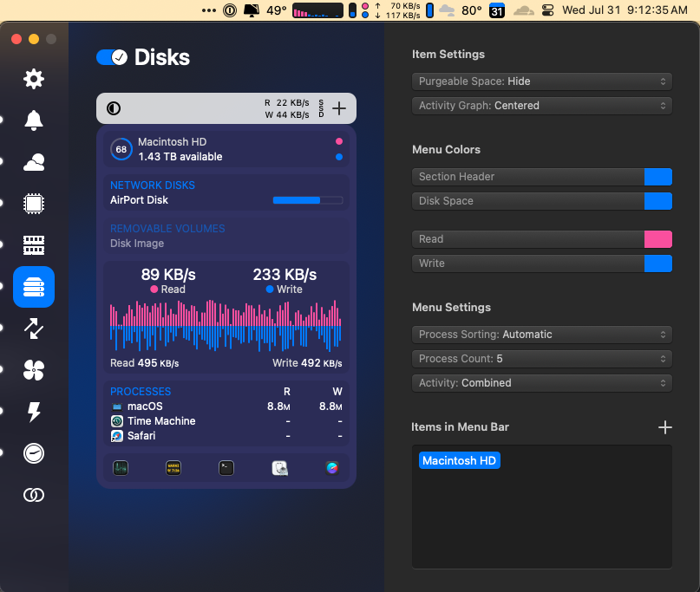Screen dimensions: 700x592
Task: Click the read/write activity graph
Action: [226, 326]
